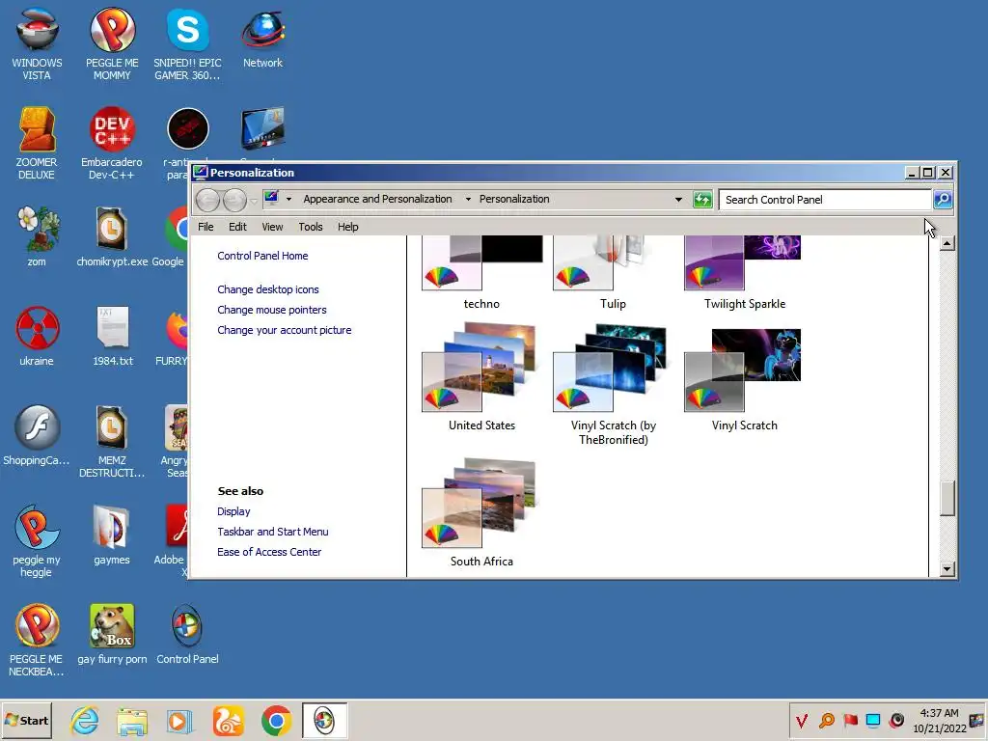The image size is (988, 741).
Task: Click the Forward navigation button
Action: pyautogui.click(x=234, y=201)
